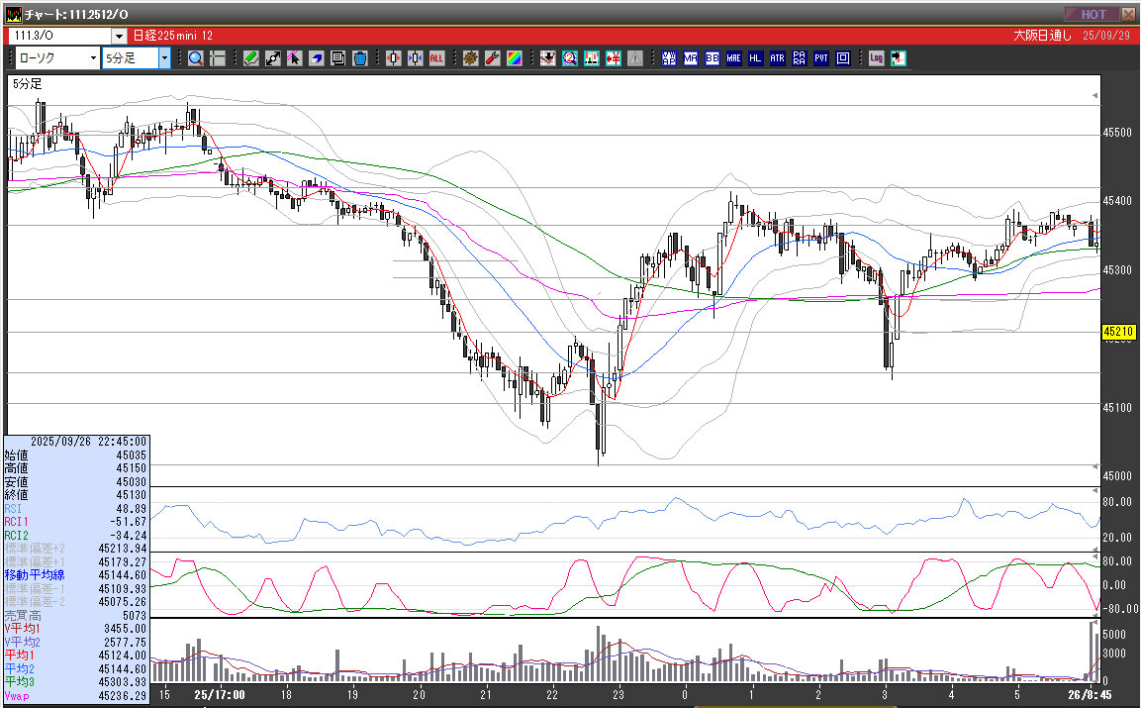Toggle the ATR indicator button

click(778, 58)
